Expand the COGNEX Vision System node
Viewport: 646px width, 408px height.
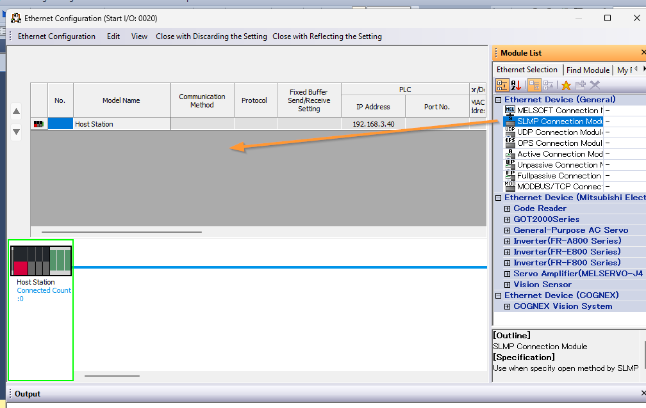click(508, 306)
